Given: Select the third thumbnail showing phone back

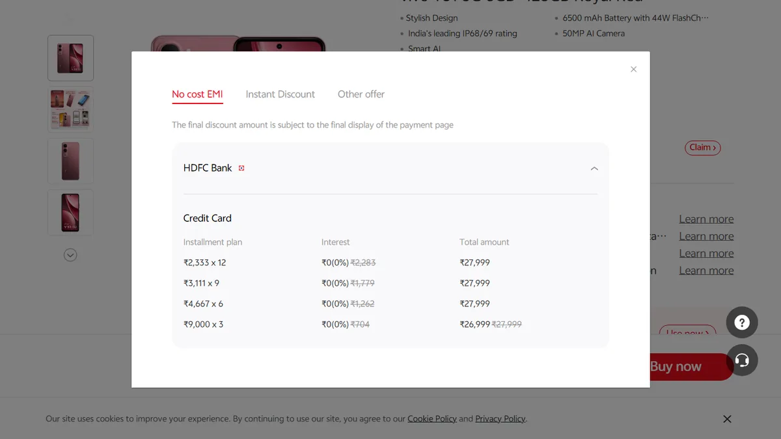Looking at the screenshot, I should 70,161.
